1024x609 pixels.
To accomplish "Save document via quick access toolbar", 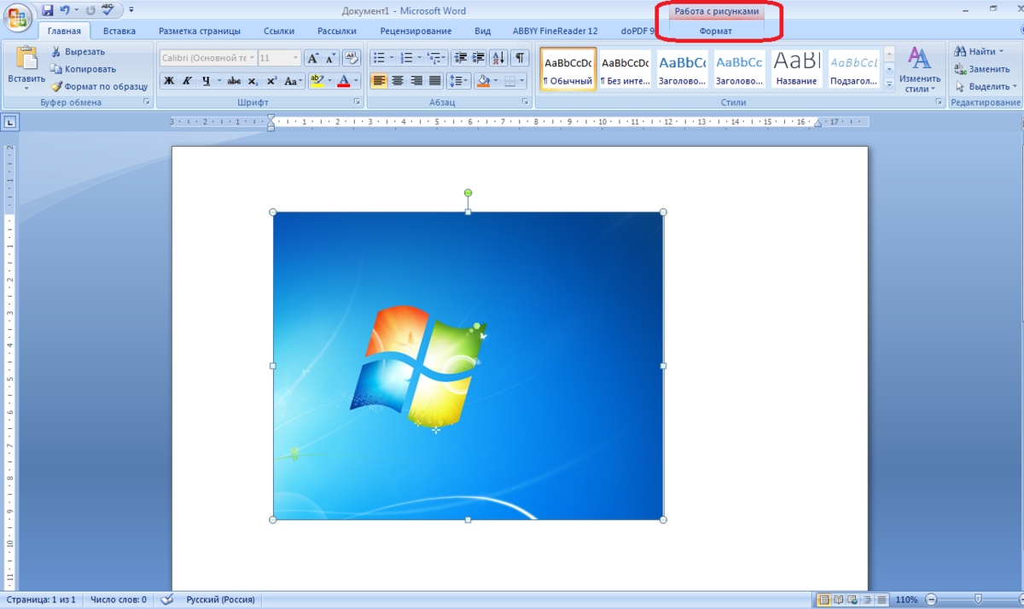I will [47, 10].
